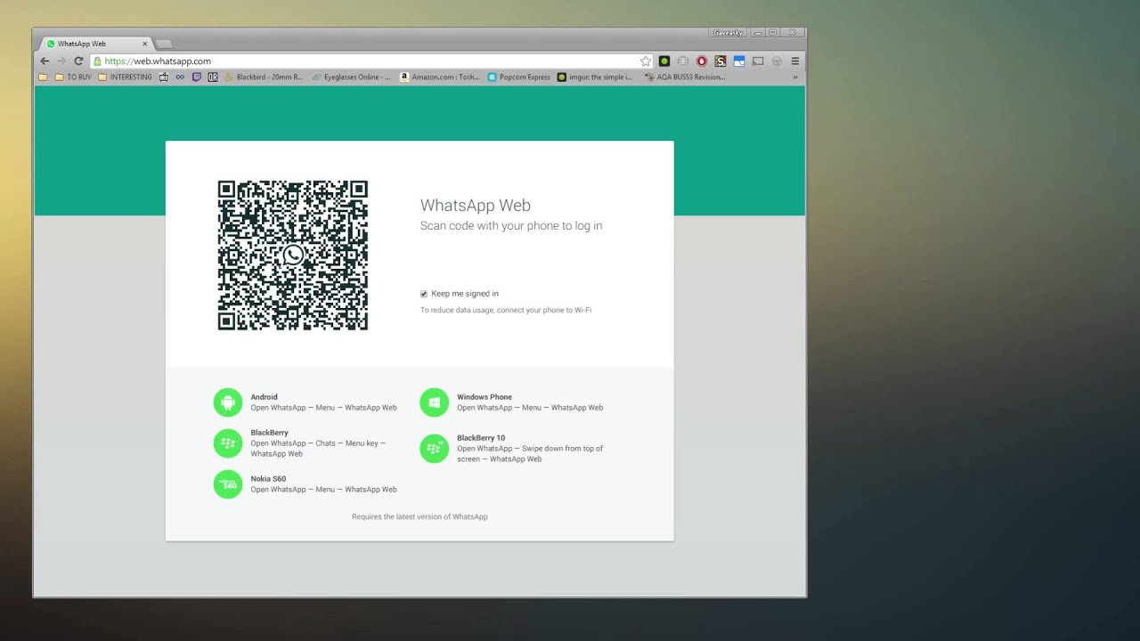Viewport: 1140px width, 641px height.
Task: Click the Windows Phone logo icon
Action: click(x=435, y=402)
